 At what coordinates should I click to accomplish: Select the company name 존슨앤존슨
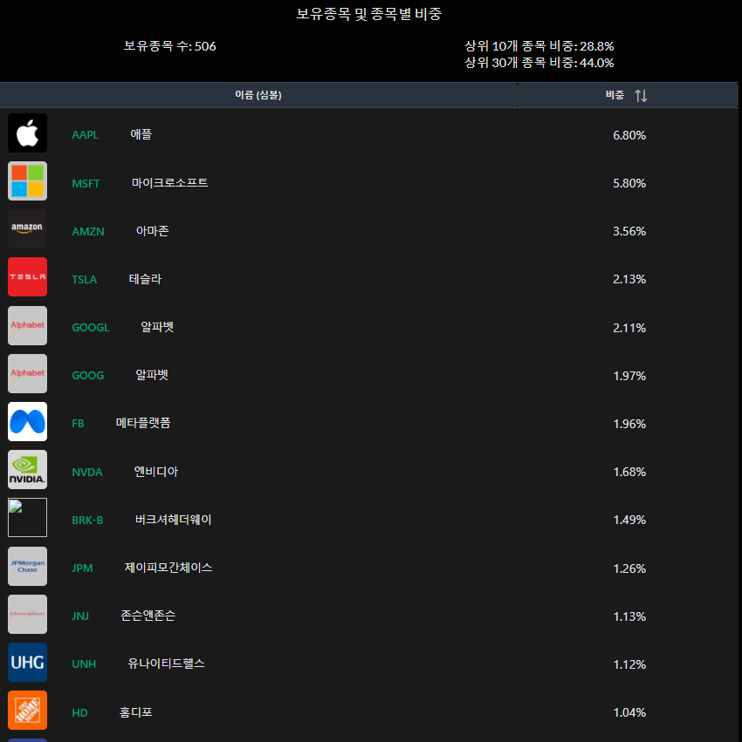148,616
